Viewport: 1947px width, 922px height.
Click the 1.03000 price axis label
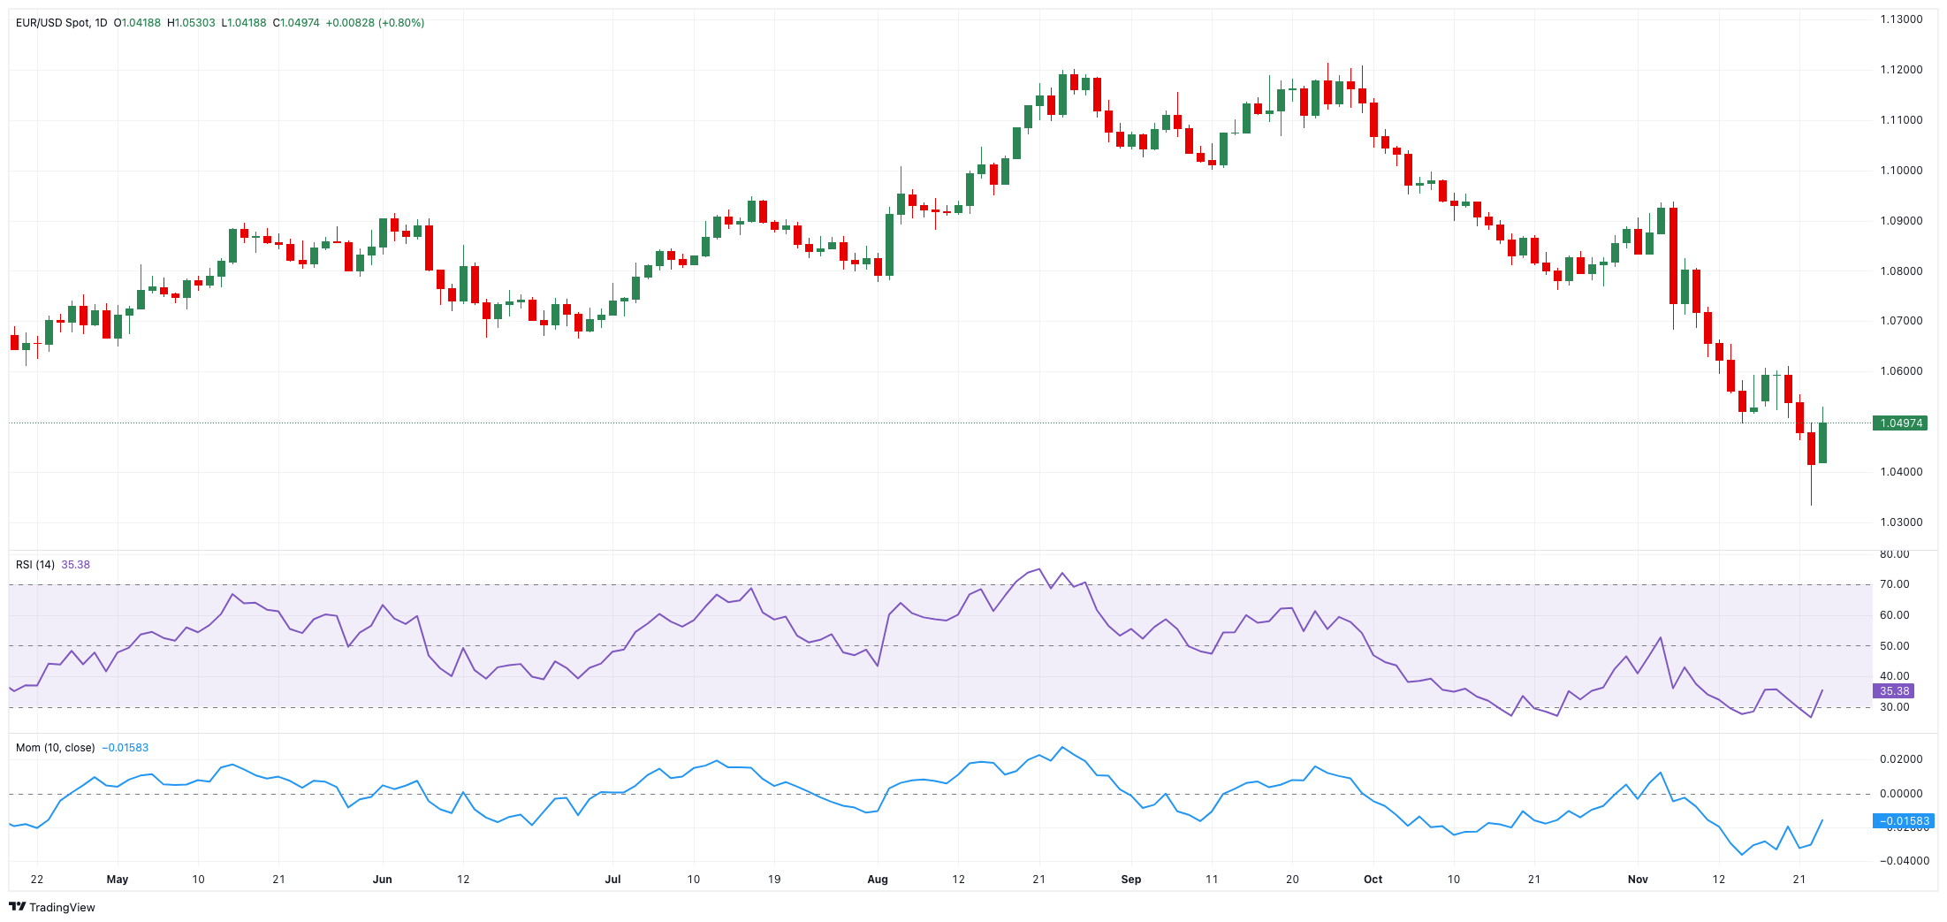pos(1901,522)
